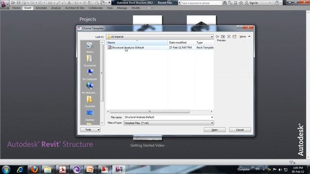Click the keyword search input field

[x=201, y=3]
